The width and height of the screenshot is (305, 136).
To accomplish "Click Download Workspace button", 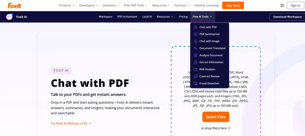I will click(287, 17).
